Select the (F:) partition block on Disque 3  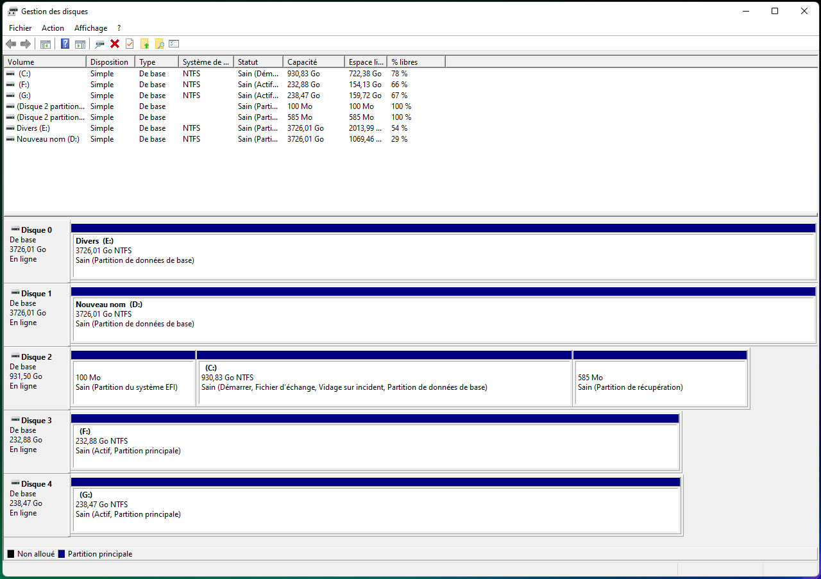pyautogui.click(x=375, y=442)
